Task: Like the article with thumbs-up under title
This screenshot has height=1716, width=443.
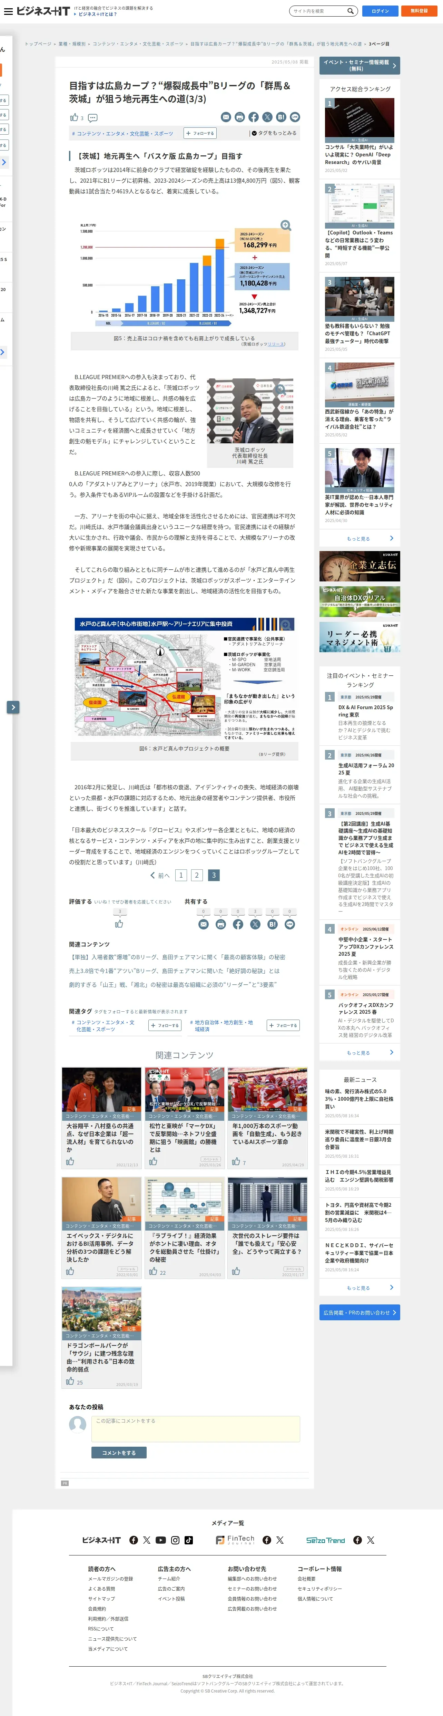Action: tap(74, 117)
